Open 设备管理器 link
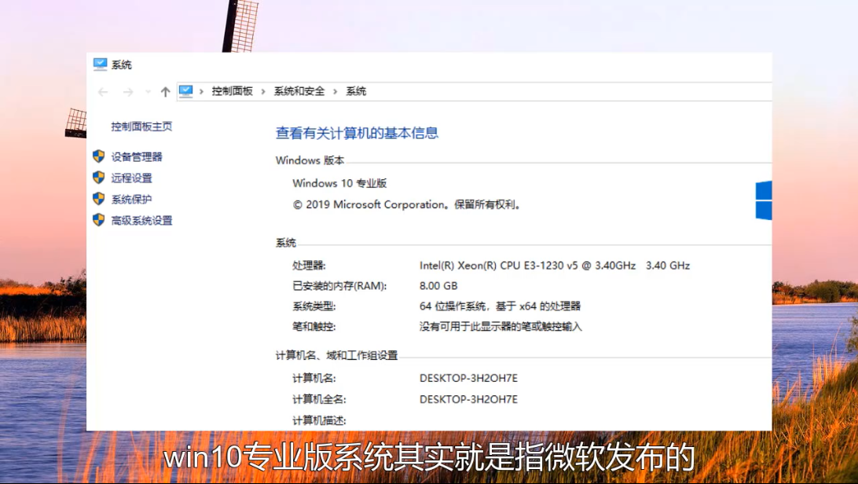This screenshot has height=484, width=858. [137, 157]
